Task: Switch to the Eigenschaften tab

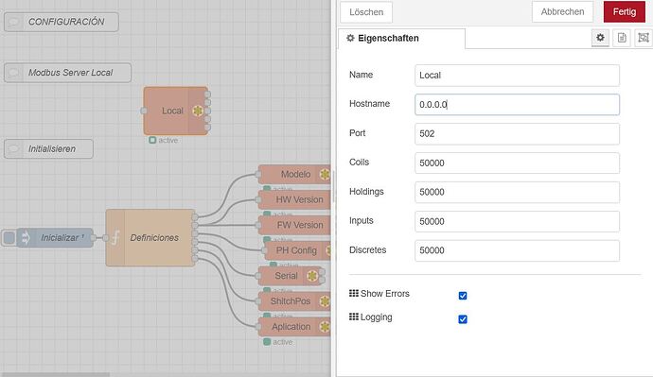Action: tap(401, 38)
